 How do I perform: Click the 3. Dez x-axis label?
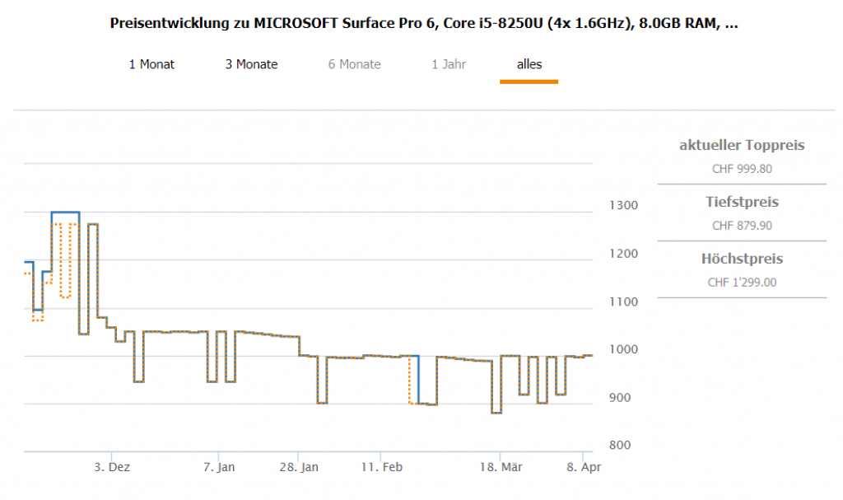coord(112,467)
